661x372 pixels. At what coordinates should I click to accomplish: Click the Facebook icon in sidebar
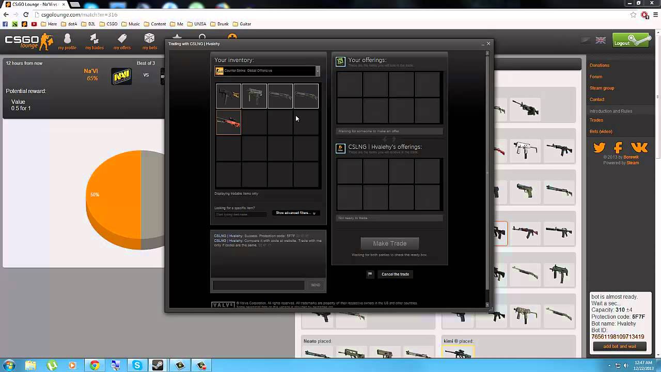point(618,148)
